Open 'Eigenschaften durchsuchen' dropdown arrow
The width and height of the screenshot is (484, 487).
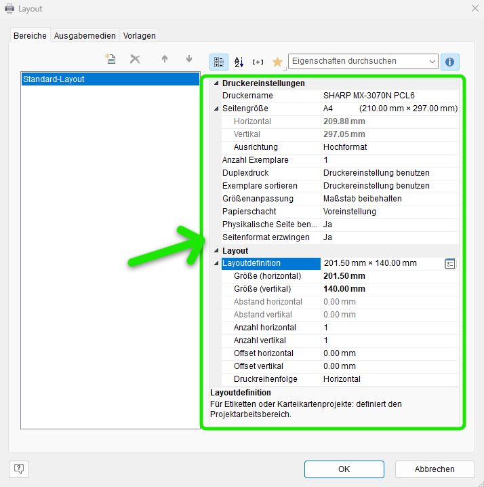[432, 61]
